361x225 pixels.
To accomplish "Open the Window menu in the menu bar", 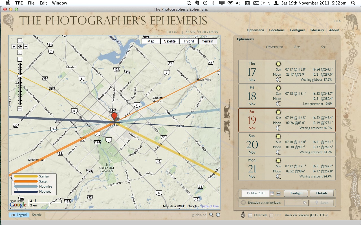I will [60, 3].
